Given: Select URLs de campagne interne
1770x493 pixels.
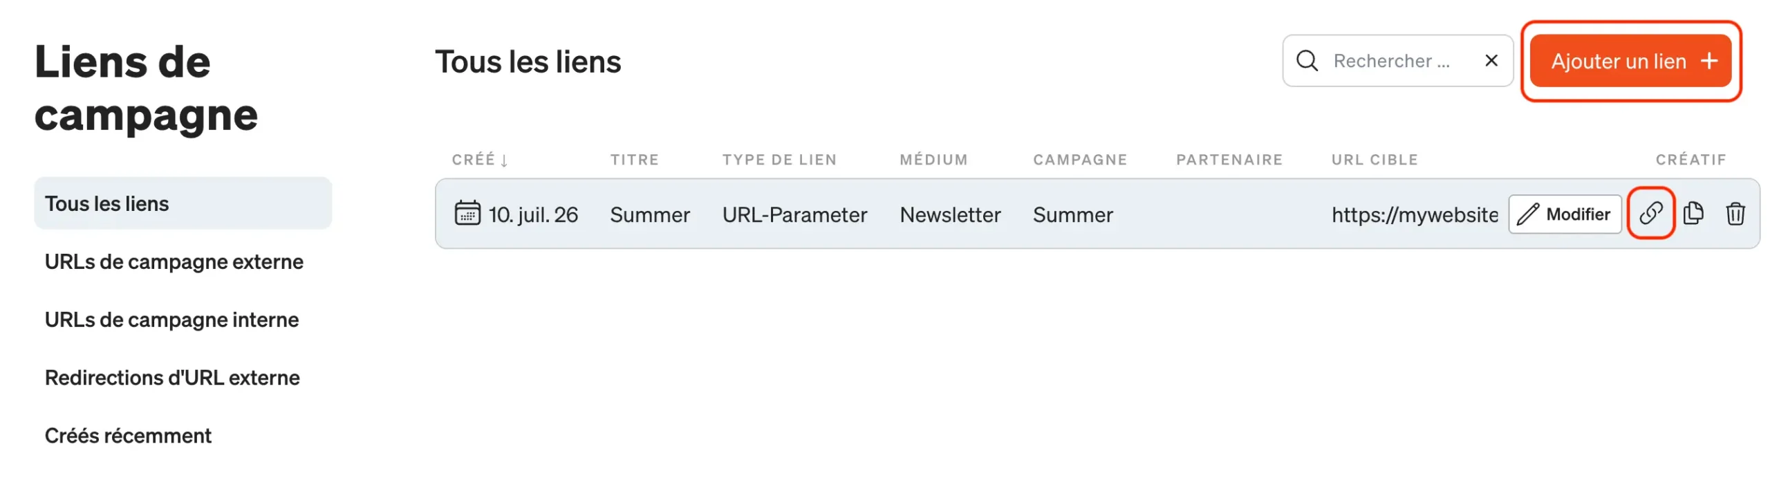Looking at the screenshot, I should pos(171,319).
